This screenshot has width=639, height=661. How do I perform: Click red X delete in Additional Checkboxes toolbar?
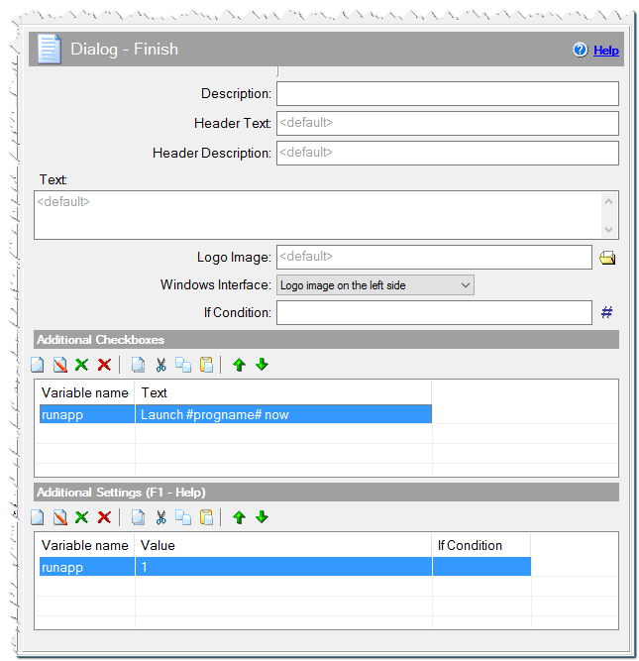104,365
